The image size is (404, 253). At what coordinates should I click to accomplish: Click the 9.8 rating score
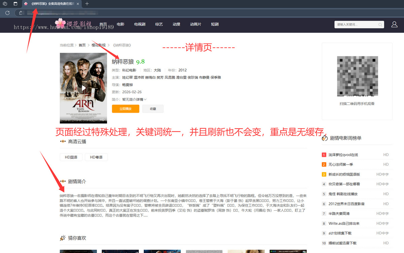140,62
